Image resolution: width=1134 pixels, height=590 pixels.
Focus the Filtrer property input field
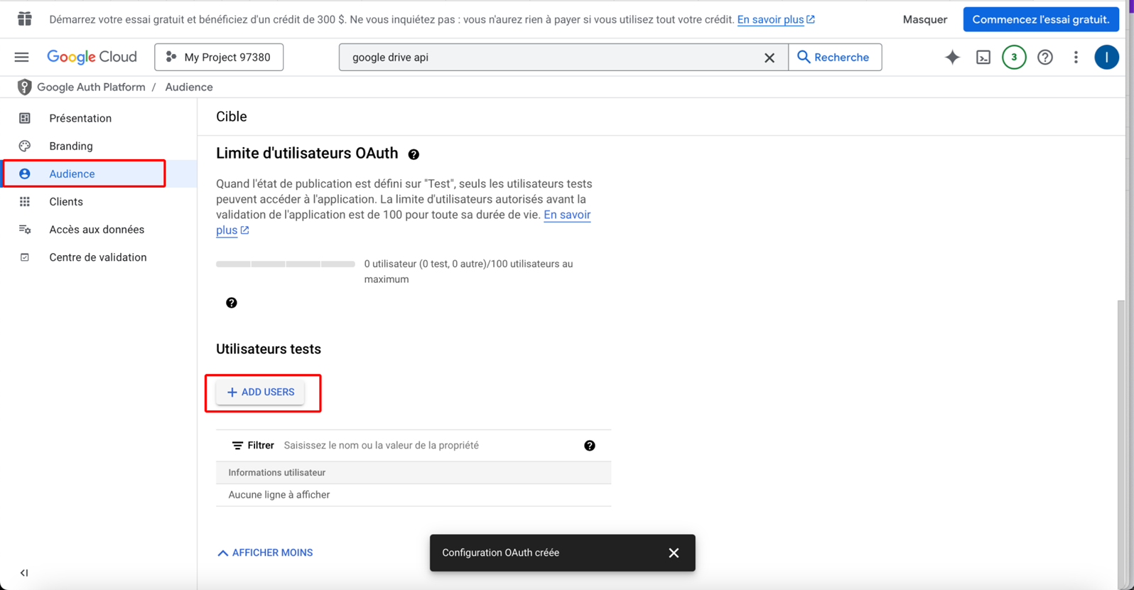pos(426,445)
